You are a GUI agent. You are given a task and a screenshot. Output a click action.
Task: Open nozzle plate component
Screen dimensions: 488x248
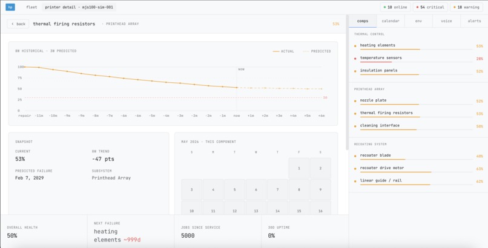pyautogui.click(x=418, y=101)
